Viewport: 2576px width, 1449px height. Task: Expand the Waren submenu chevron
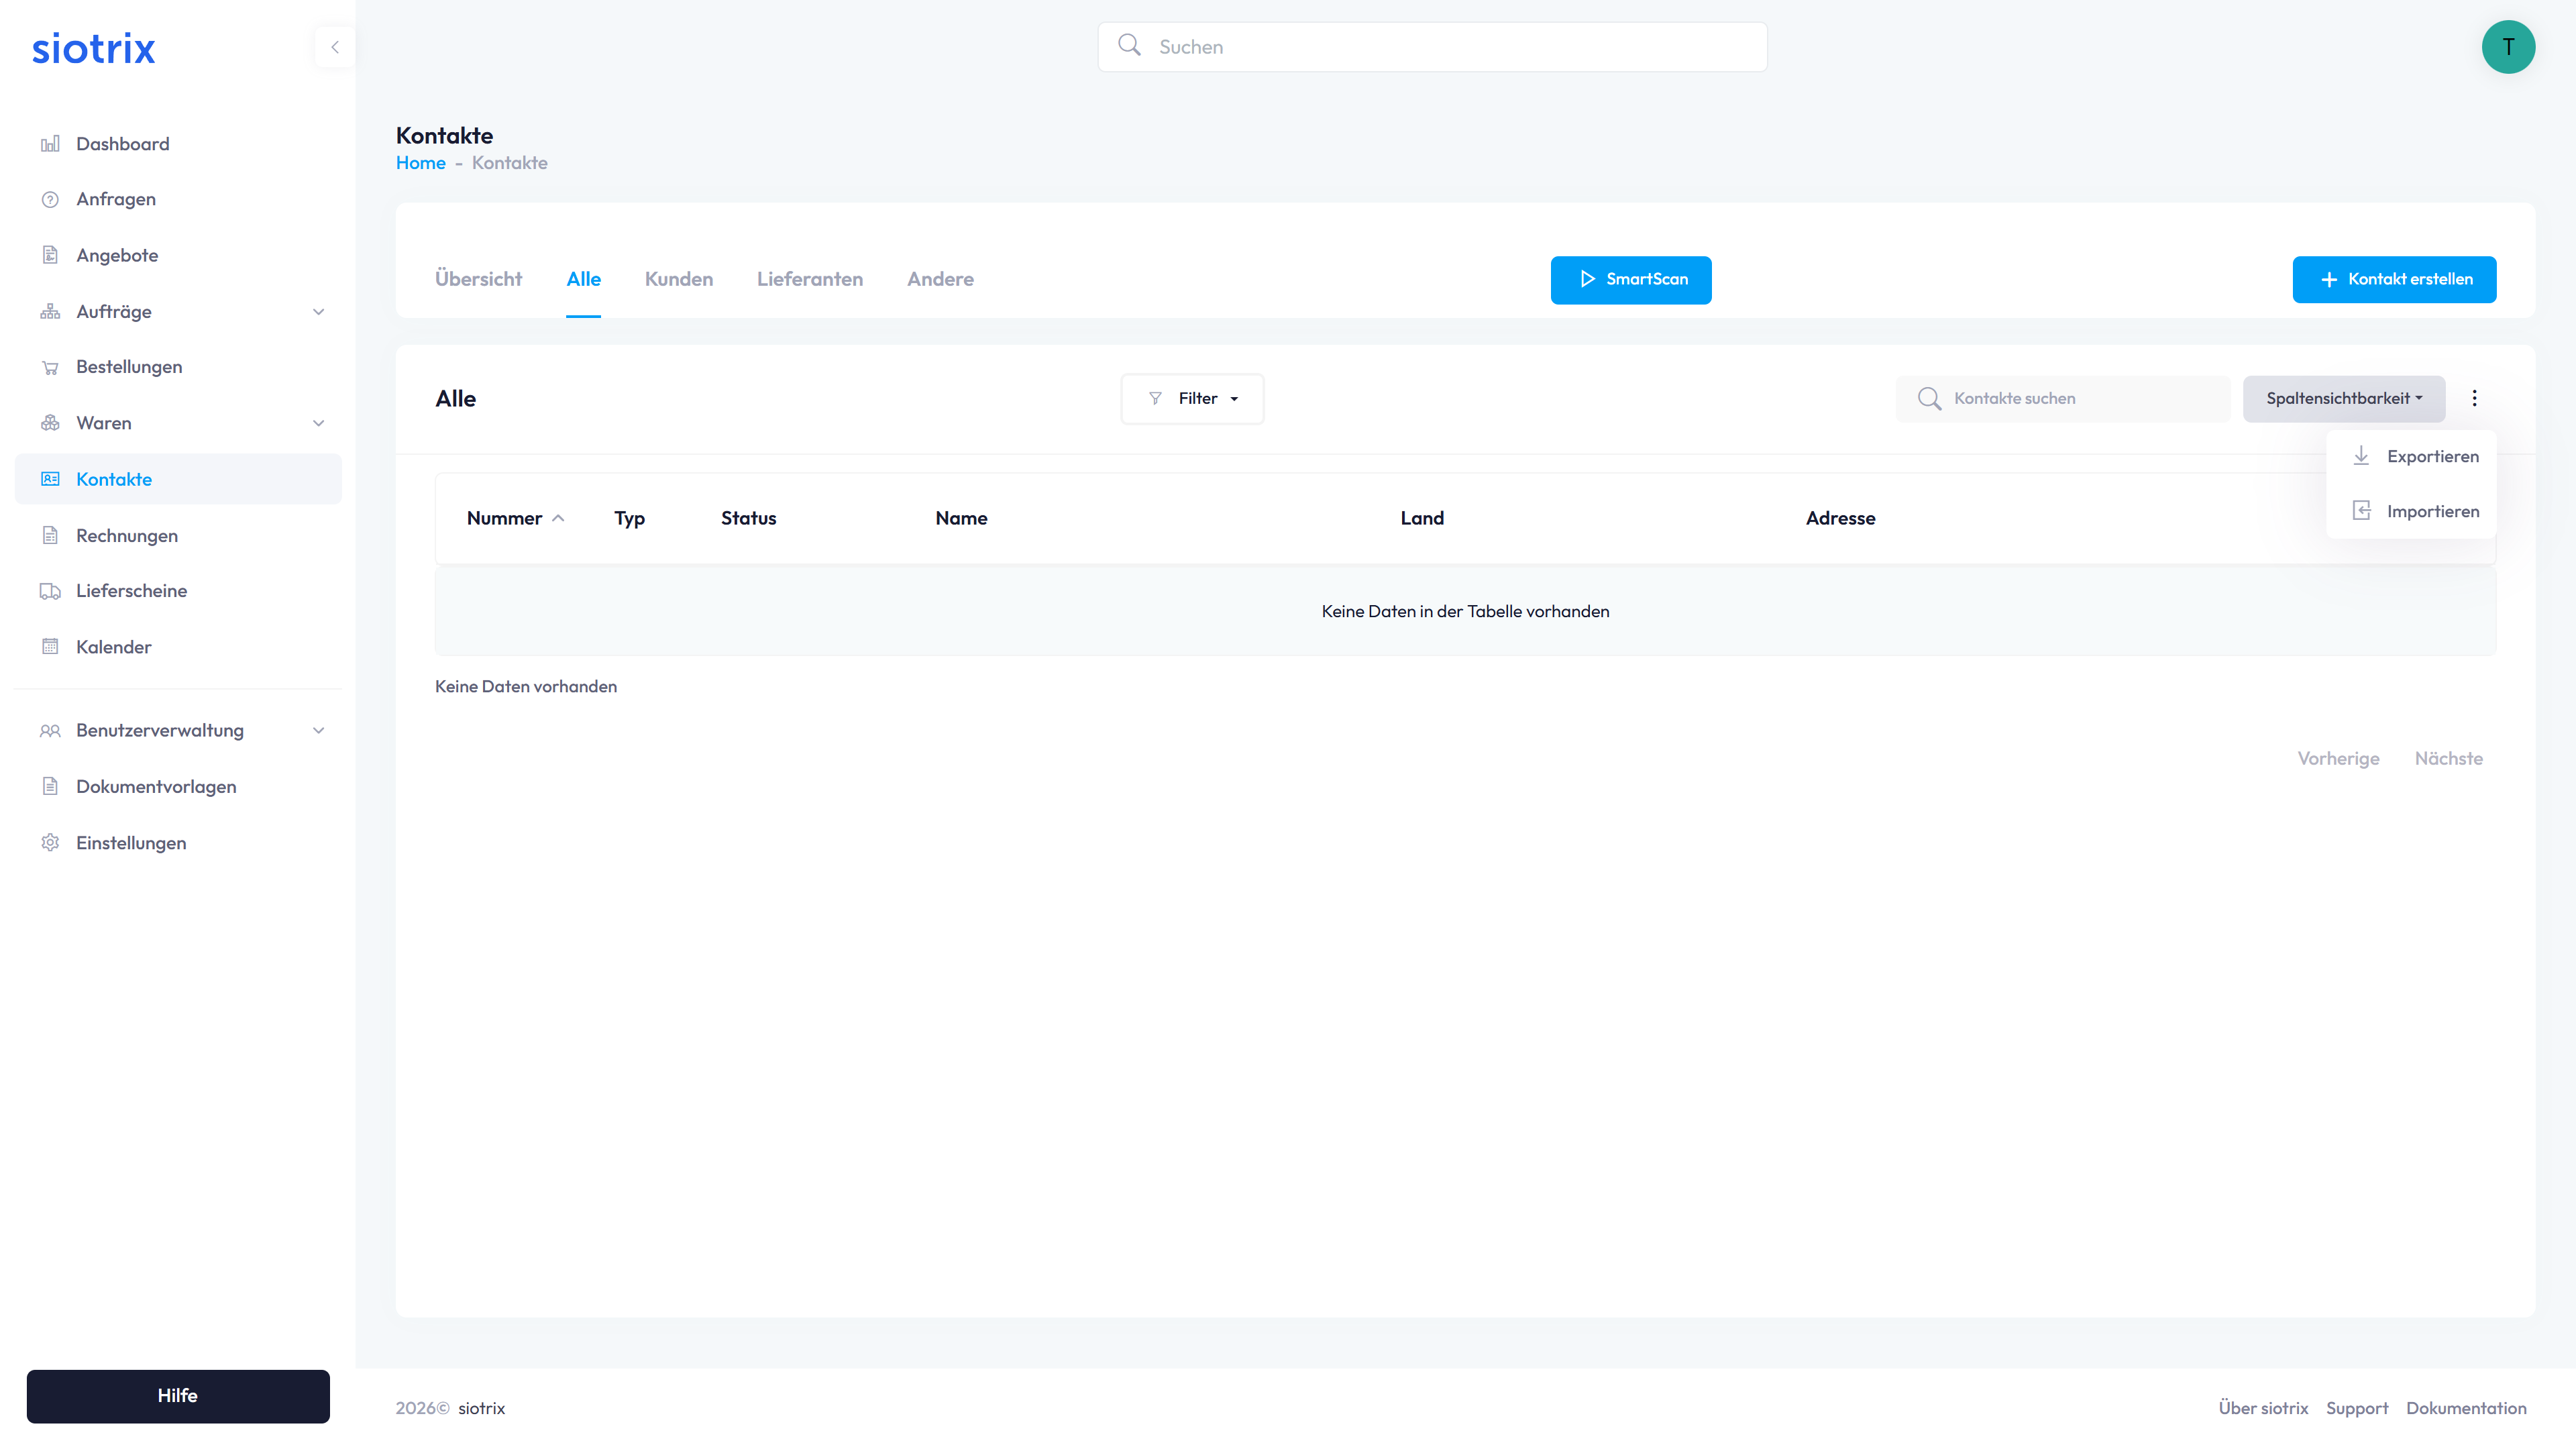coord(318,423)
